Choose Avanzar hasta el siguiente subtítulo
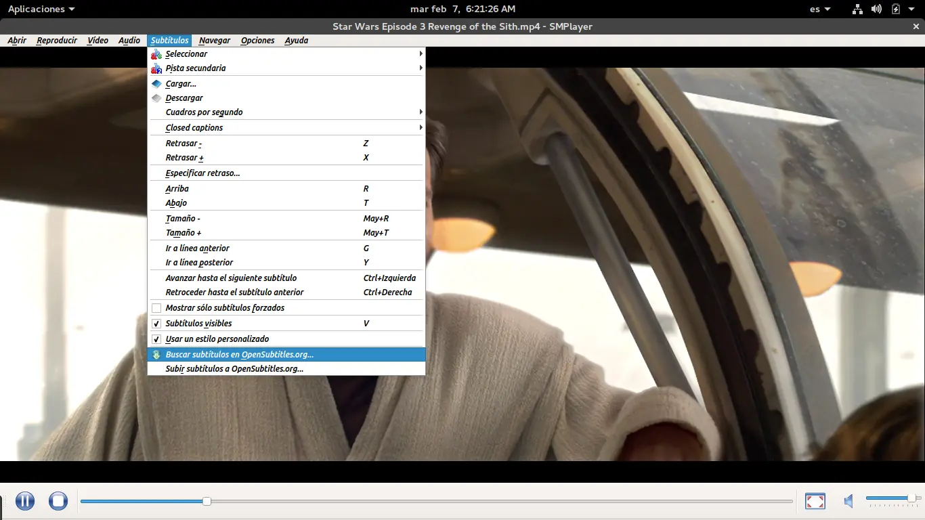The height and width of the screenshot is (520, 925). coord(286,278)
